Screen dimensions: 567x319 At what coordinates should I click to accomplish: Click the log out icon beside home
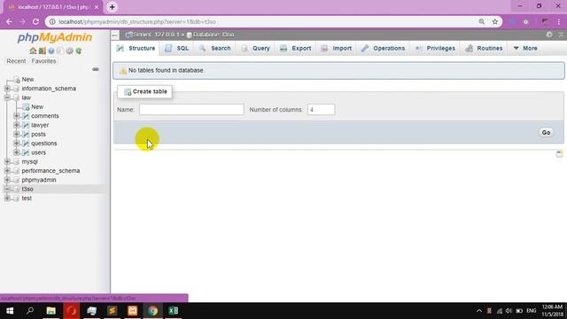point(42,51)
